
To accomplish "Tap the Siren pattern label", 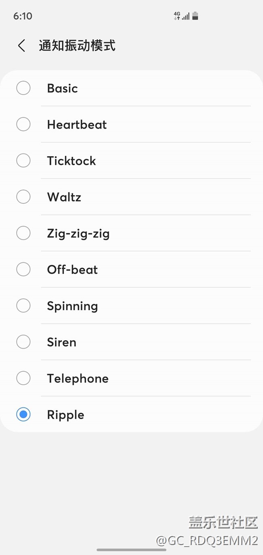I will [x=62, y=342].
